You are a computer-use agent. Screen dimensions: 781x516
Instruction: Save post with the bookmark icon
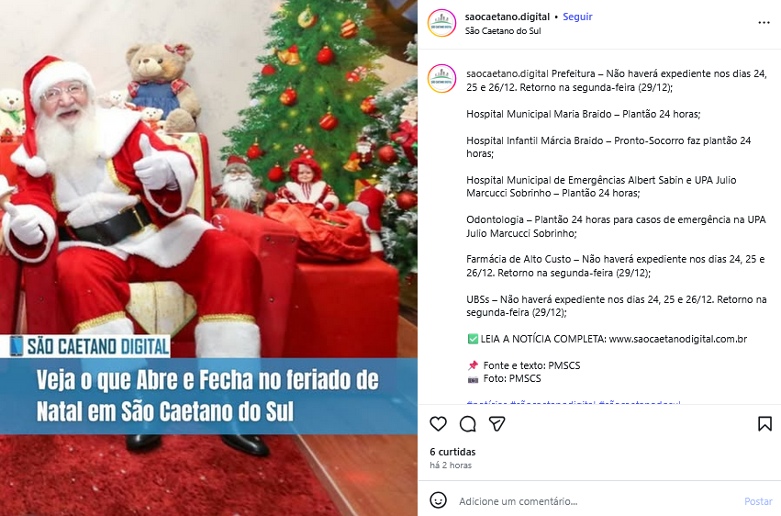[764, 424]
